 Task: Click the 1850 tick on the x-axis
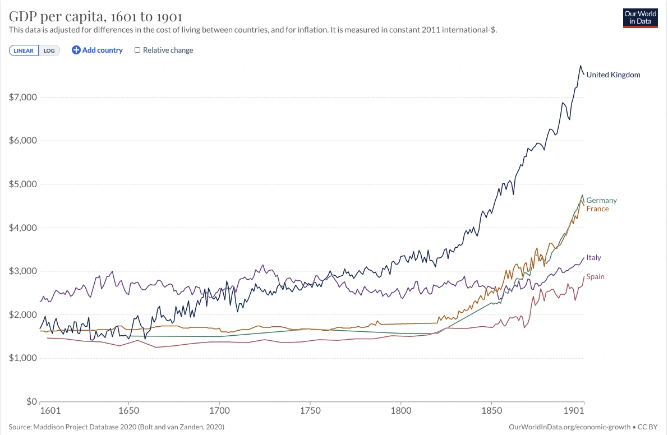(492, 411)
